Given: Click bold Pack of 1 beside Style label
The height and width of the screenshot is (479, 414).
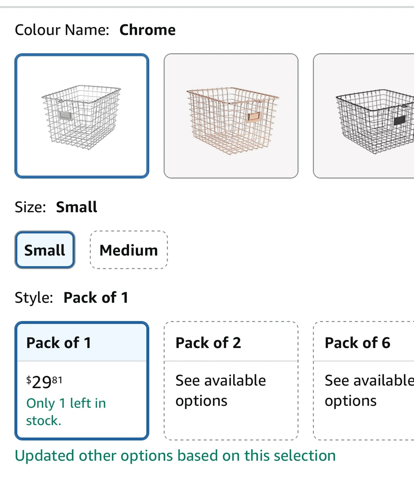Looking at the screenshot, I should click(x=96, y=297).
